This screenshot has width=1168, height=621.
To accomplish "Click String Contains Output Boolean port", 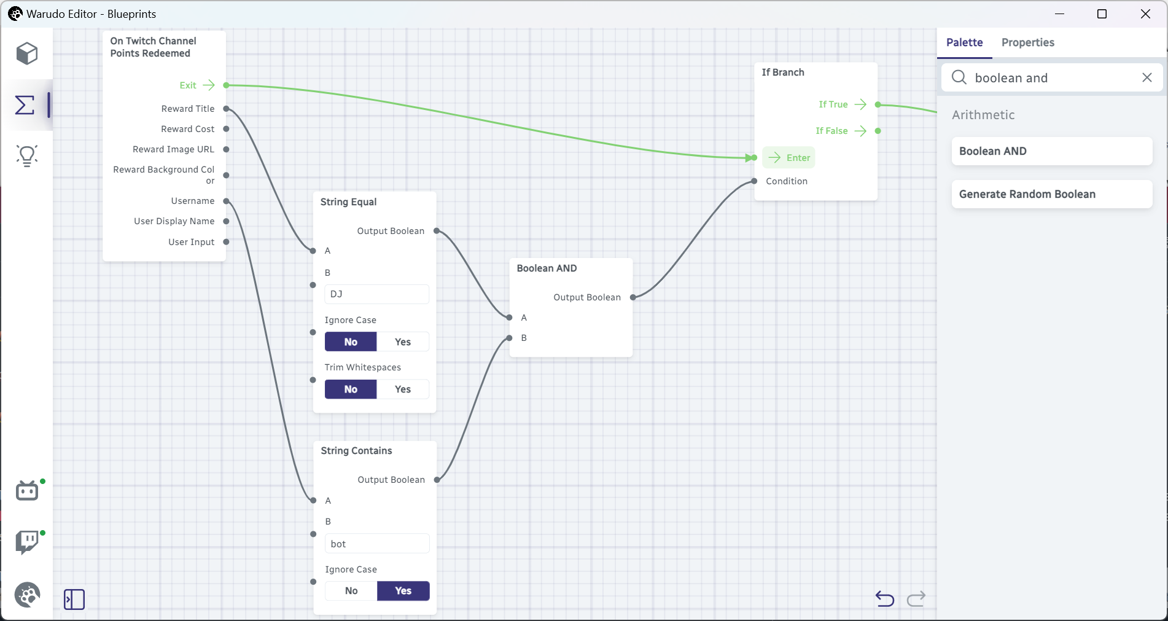I will (x=437, y=480).
